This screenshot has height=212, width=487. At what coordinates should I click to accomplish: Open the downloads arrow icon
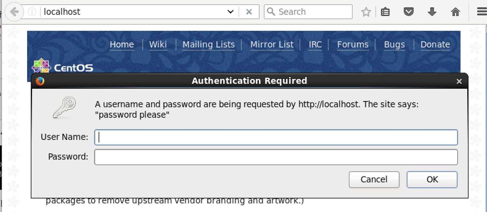(432, 12)
